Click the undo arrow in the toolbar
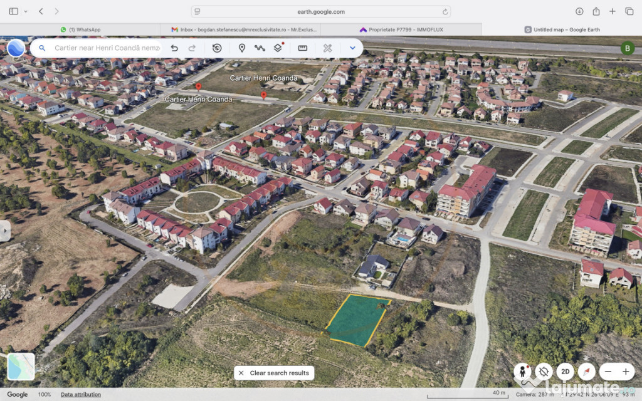Screen dimensions: 642x401 pyautogui.click(x=174, y=48)
